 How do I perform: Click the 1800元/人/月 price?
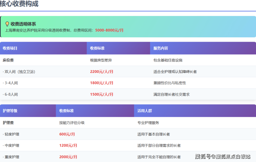102,83
